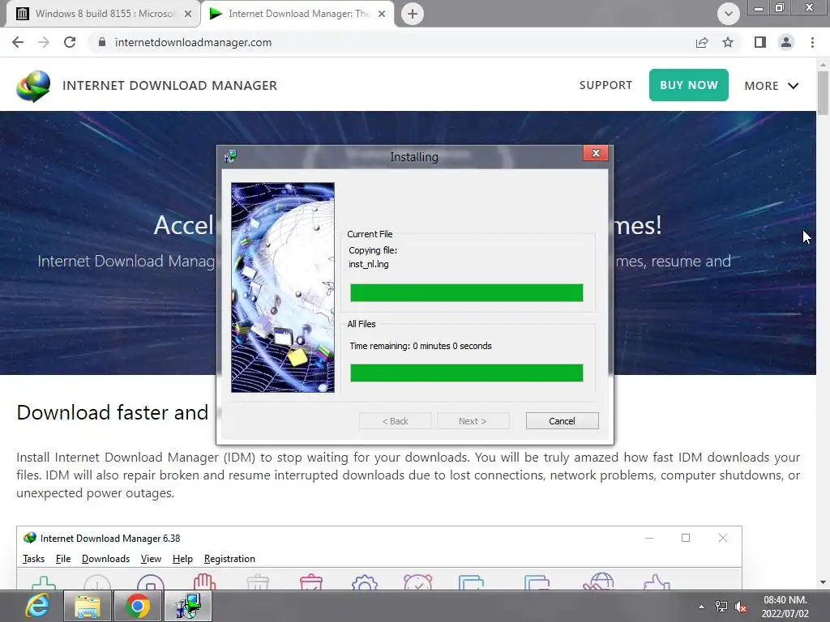Cancel the IDM installation
Viewport: 830px width, 622px height.
pos(562,421)
